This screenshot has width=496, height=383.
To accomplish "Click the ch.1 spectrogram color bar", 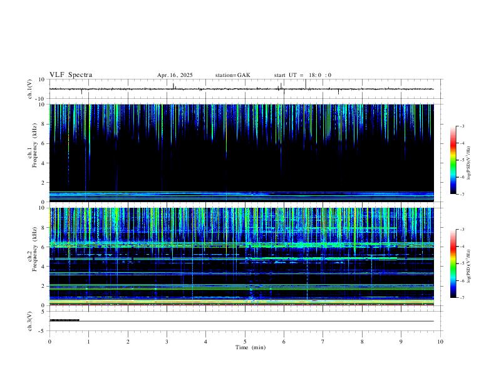I will click(x=453, y=160).
